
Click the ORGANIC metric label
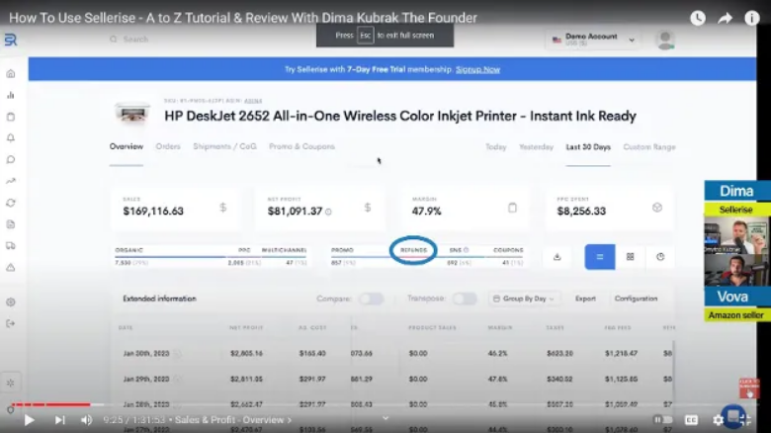click(x=128, y=250)
